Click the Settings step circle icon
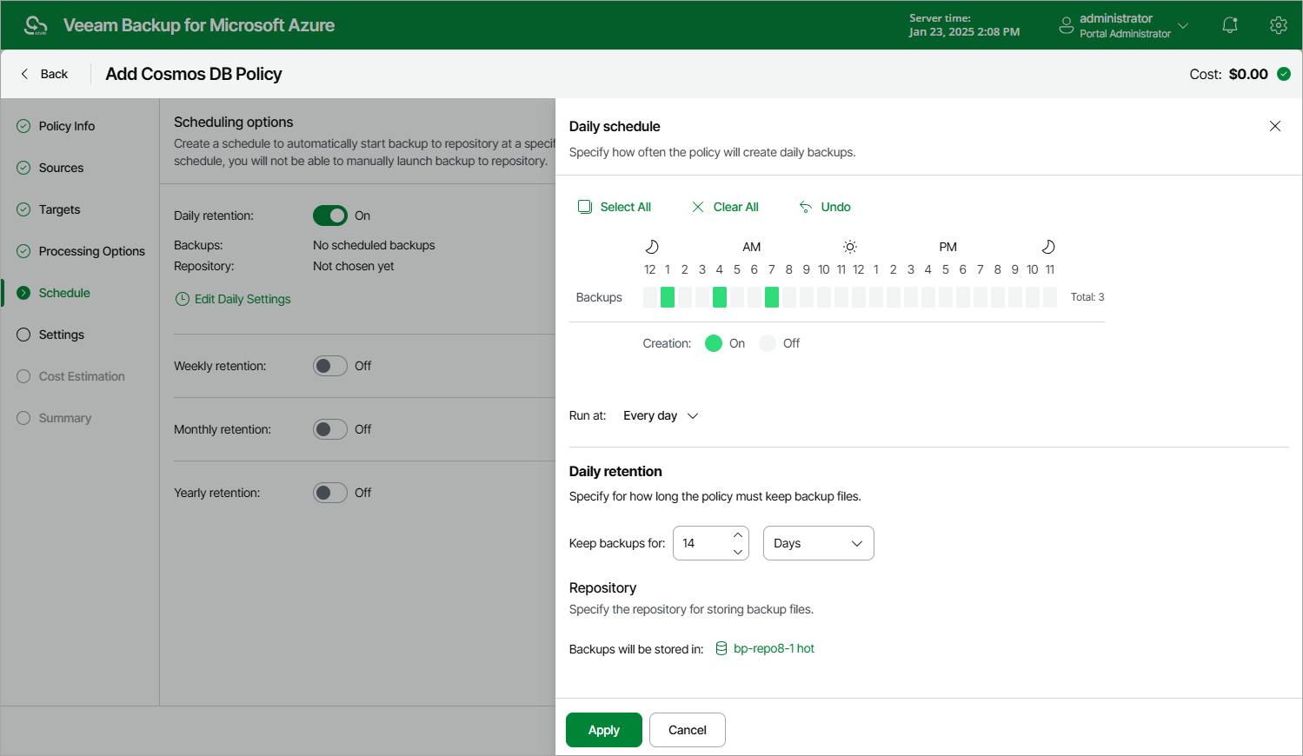1303x756 pixels. point(23,335)
